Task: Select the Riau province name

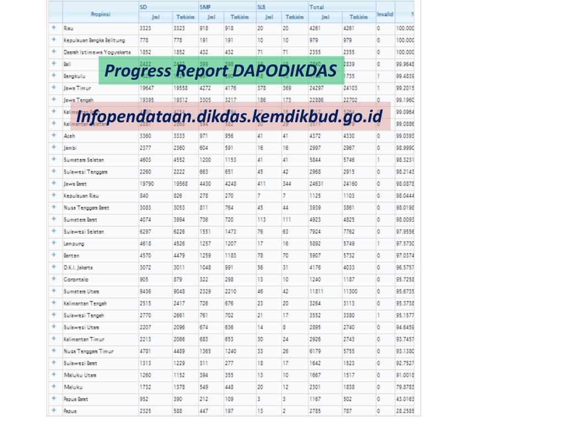Action: [x=69, y=28]
